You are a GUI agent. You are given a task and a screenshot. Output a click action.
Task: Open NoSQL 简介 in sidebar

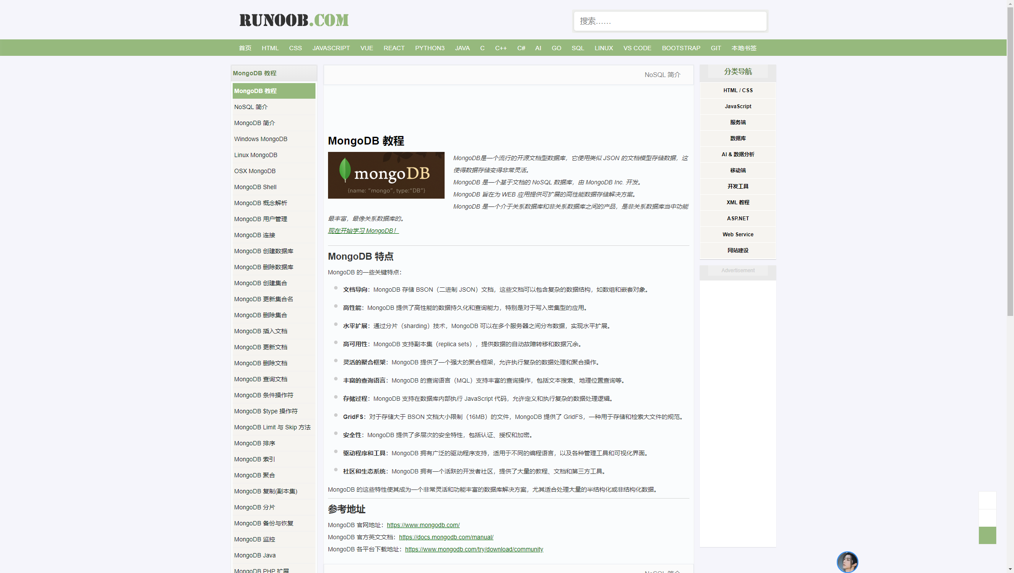274,107
